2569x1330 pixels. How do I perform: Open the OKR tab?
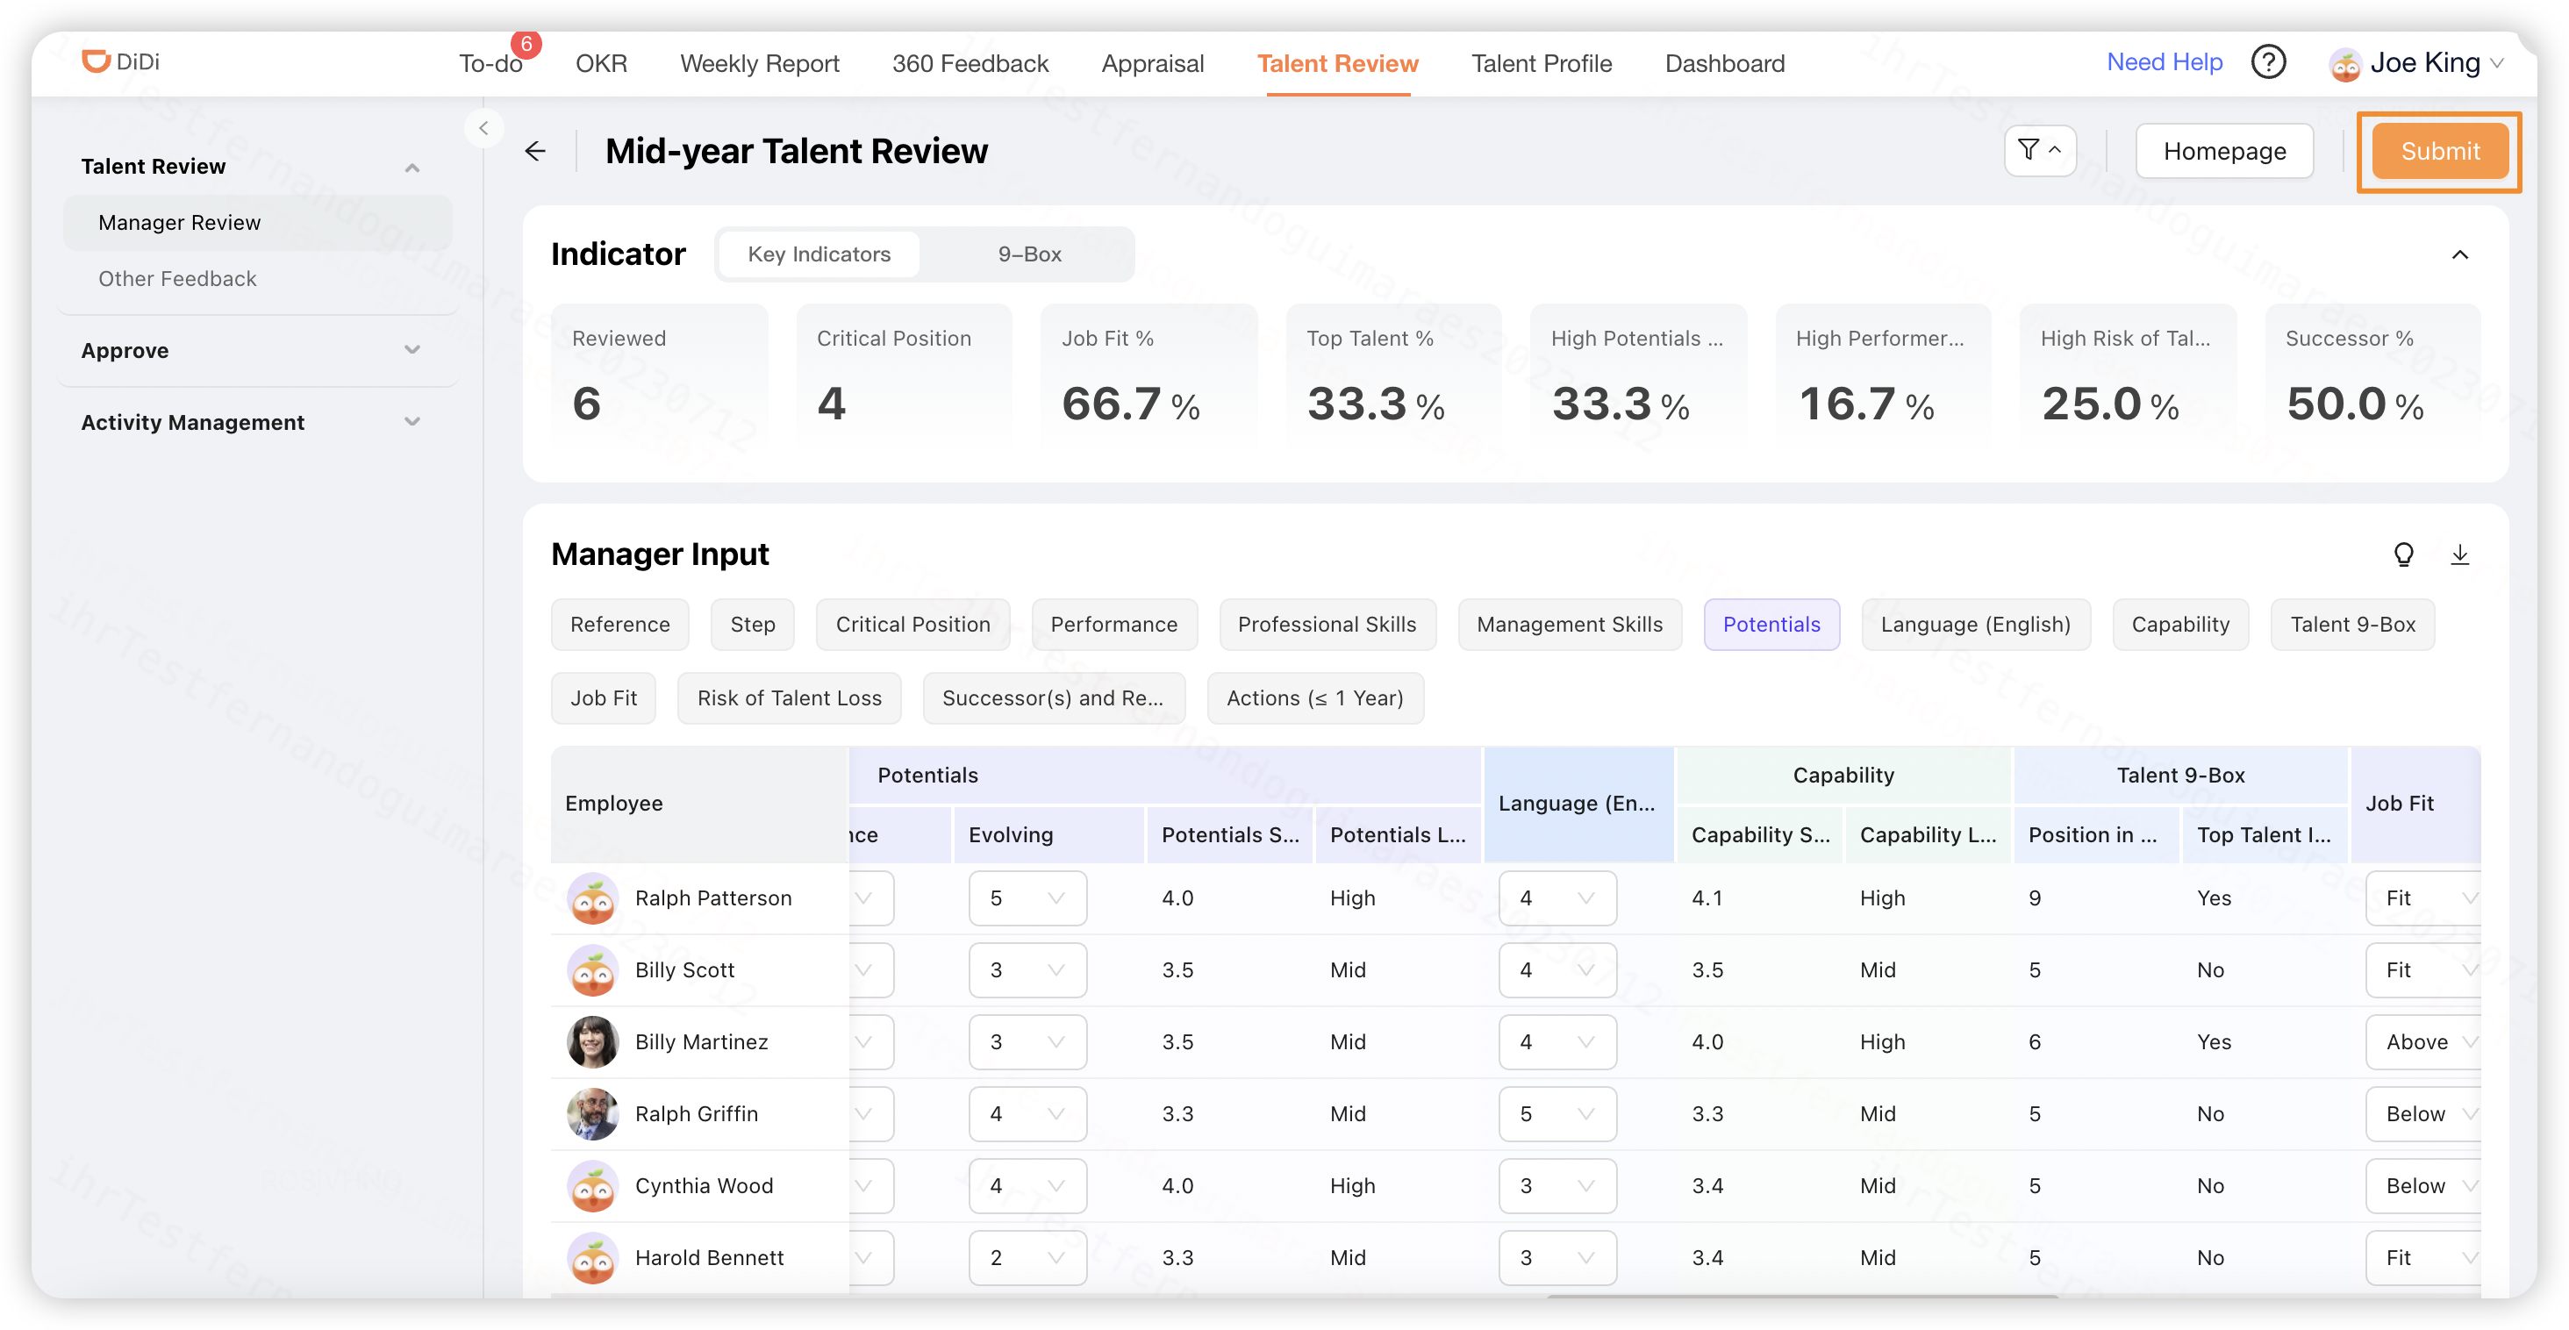601,64
